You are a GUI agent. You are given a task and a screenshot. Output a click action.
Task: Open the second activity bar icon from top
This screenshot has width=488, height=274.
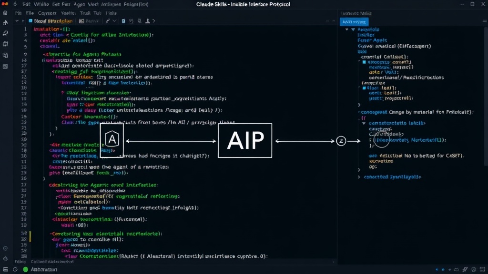tap(5, 23)
